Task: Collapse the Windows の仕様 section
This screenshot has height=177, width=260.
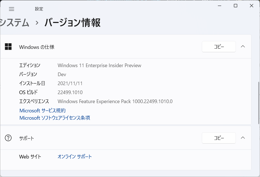Action: point(243,46)
